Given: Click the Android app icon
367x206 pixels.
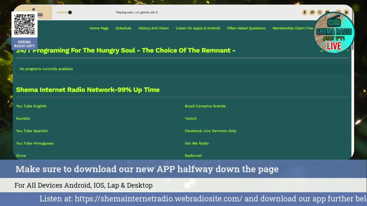Looking at the screenshot, I should point(346,12).
